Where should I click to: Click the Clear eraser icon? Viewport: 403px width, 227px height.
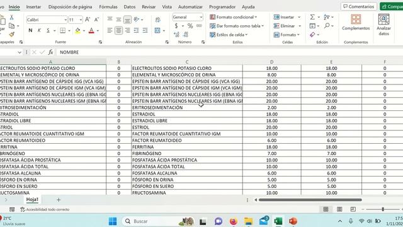point(312,35)
